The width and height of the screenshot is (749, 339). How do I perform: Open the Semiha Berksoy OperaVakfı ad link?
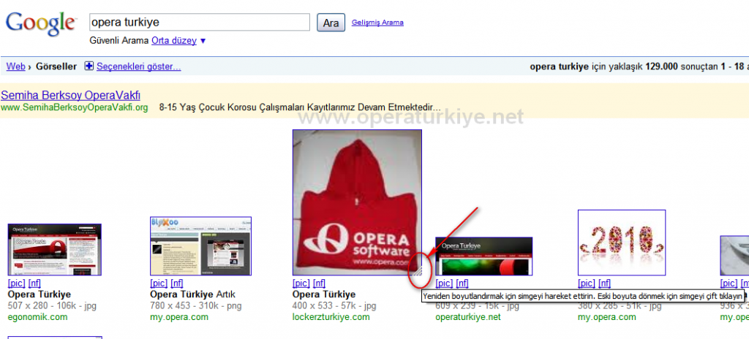pyautogui.click(x=71, y=95)
